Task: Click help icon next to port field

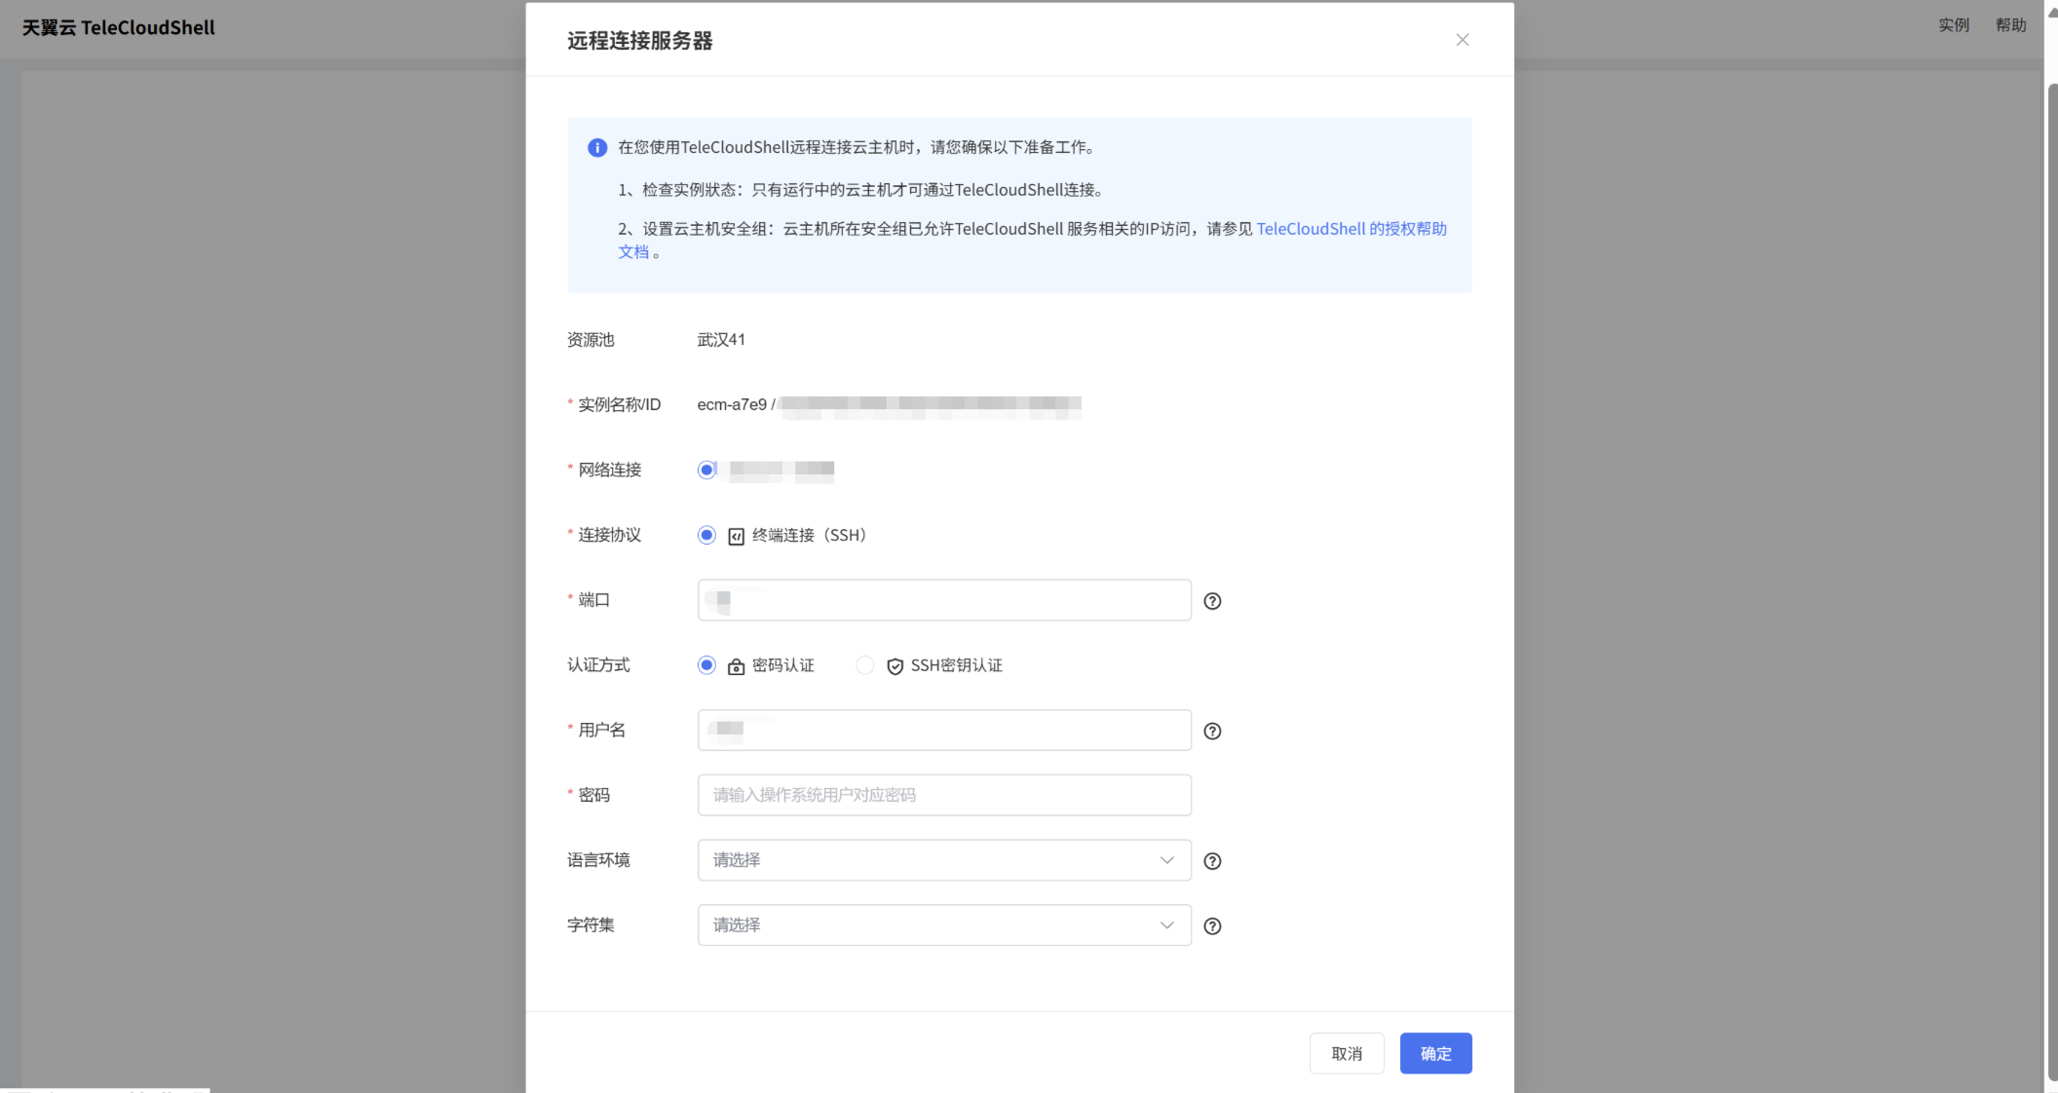Action: tap(1212, 601)
